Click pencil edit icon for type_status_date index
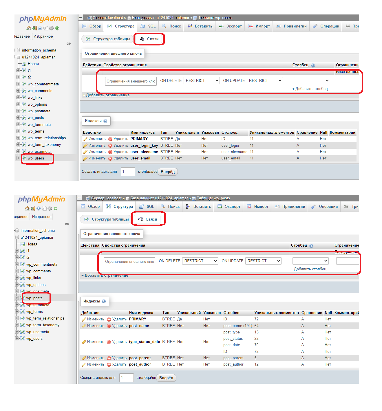382x411 pixels. [x=84, y=342]
